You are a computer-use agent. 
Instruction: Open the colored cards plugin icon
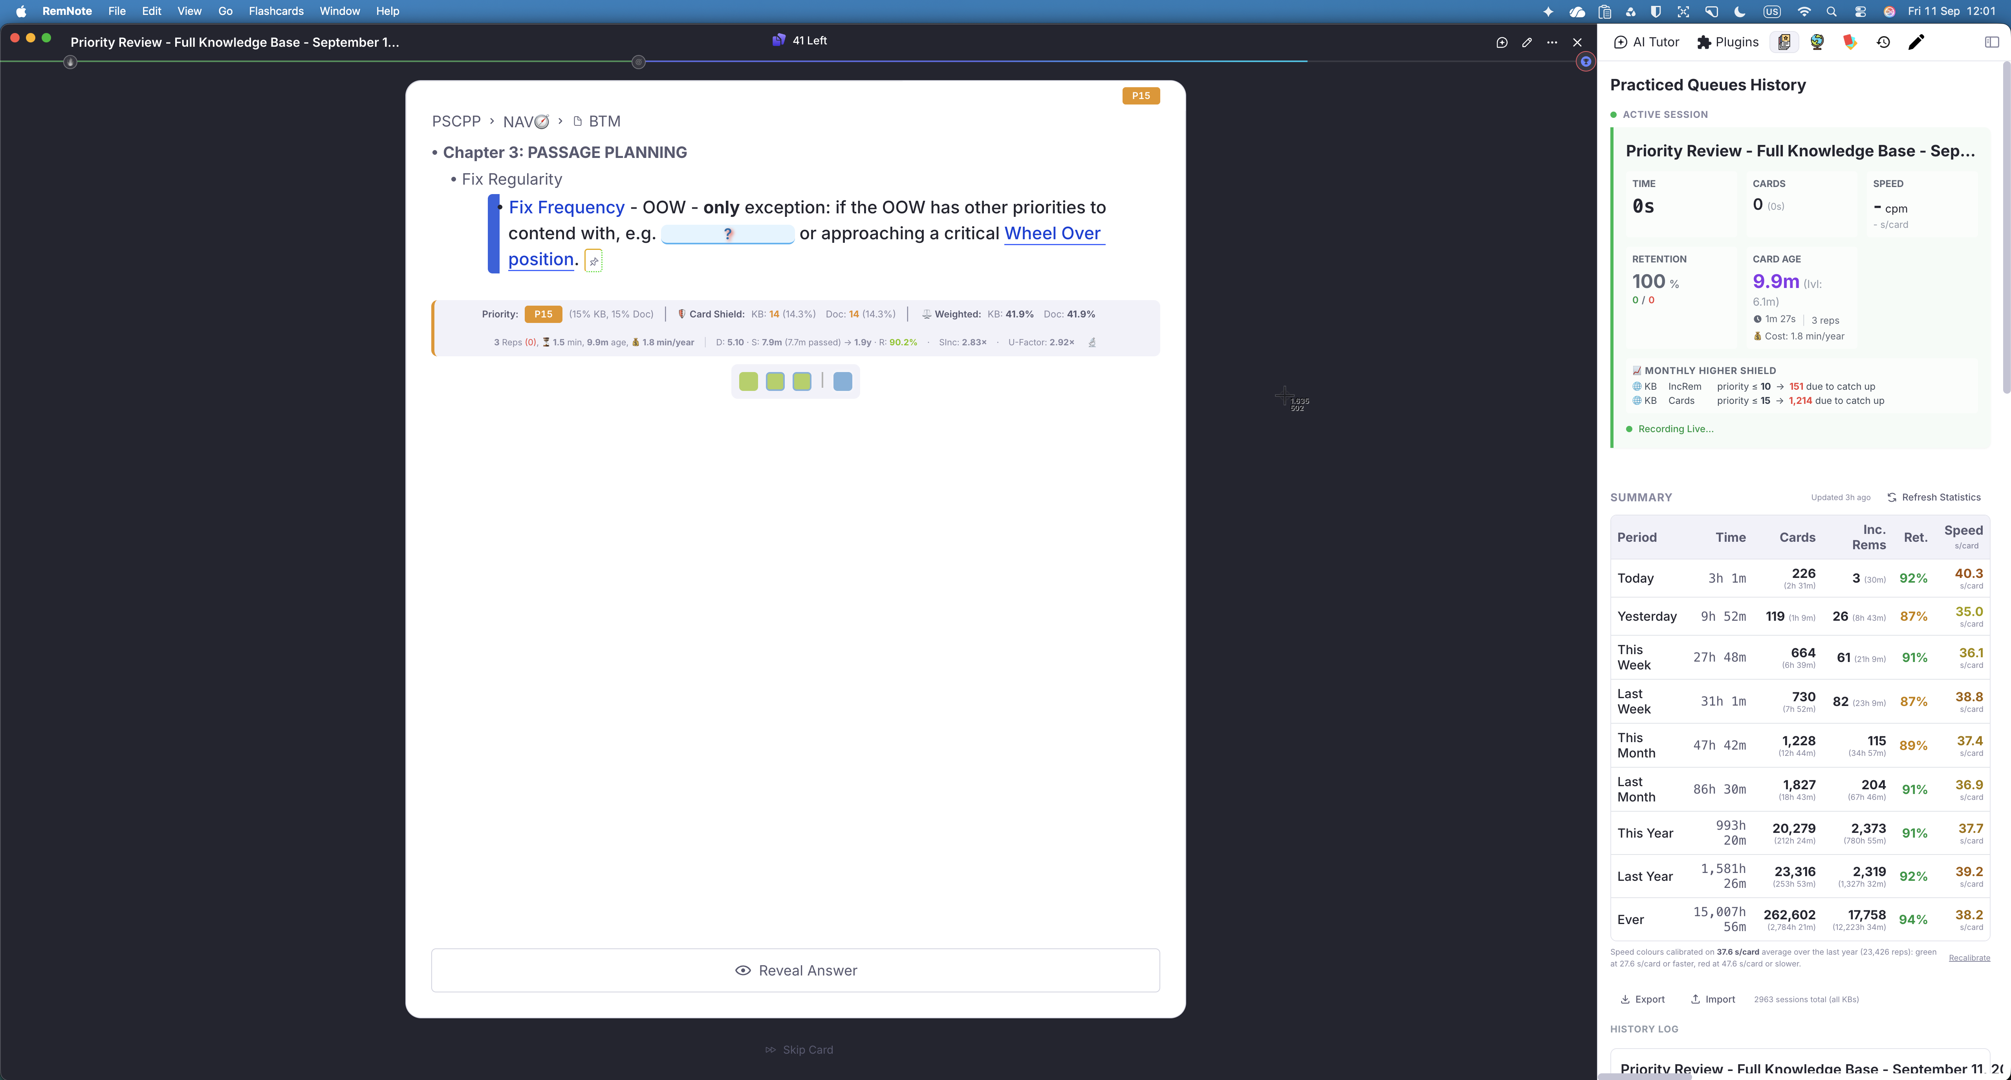coord(1850,42)
